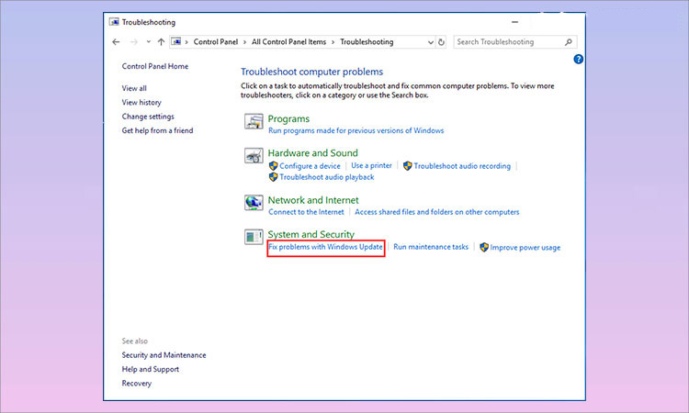This screenshot has width=689, height=413.
Task: Open the Programs category heading
Action: point(288,119)
